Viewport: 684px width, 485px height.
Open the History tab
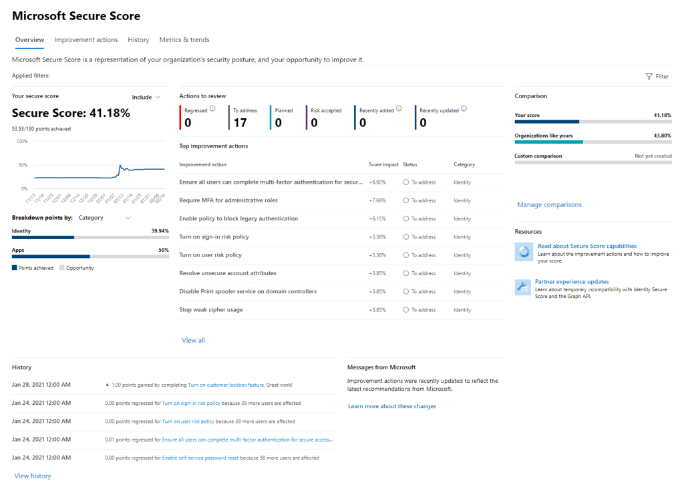click(138, 40)
